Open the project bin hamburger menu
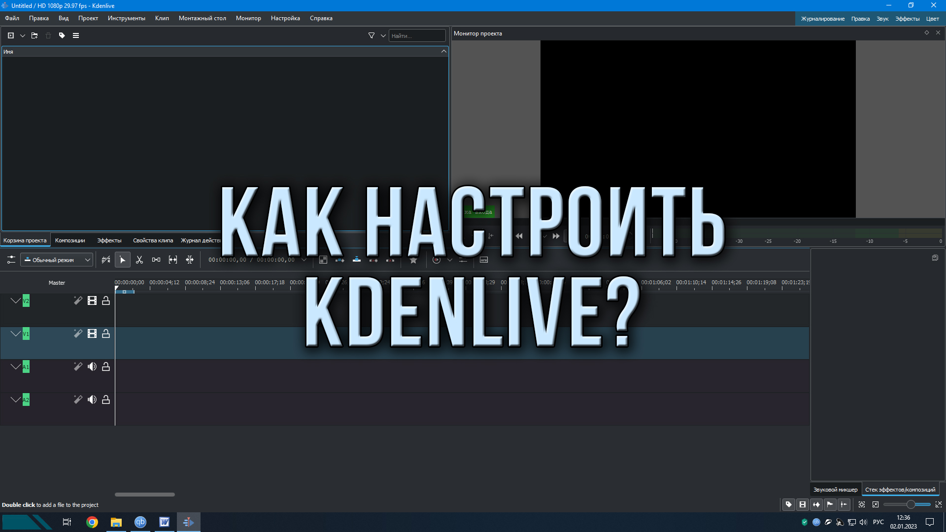 pyautogui.click(x=76, y=35)
